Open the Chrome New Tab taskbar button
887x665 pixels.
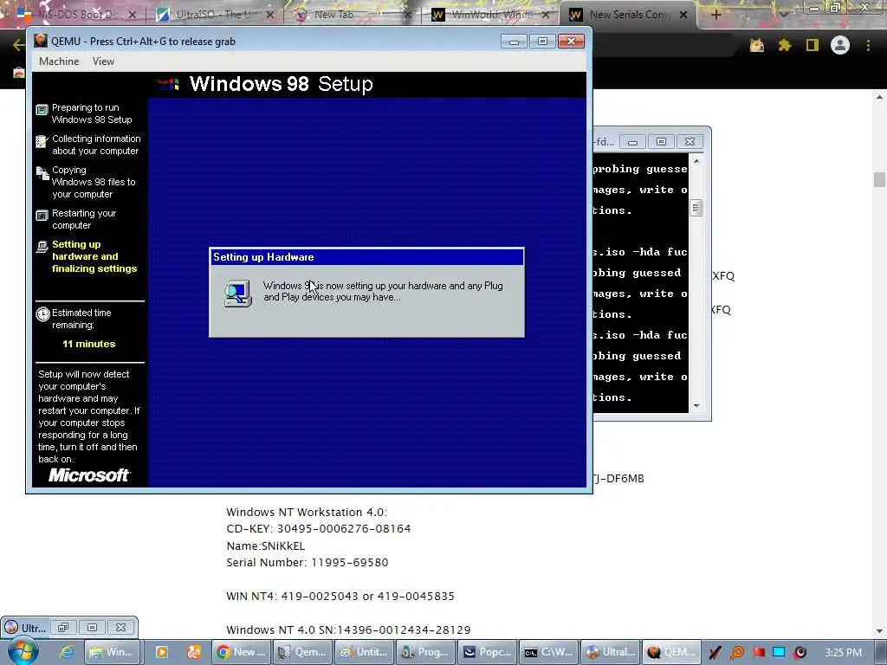click(x=242, y=652)
